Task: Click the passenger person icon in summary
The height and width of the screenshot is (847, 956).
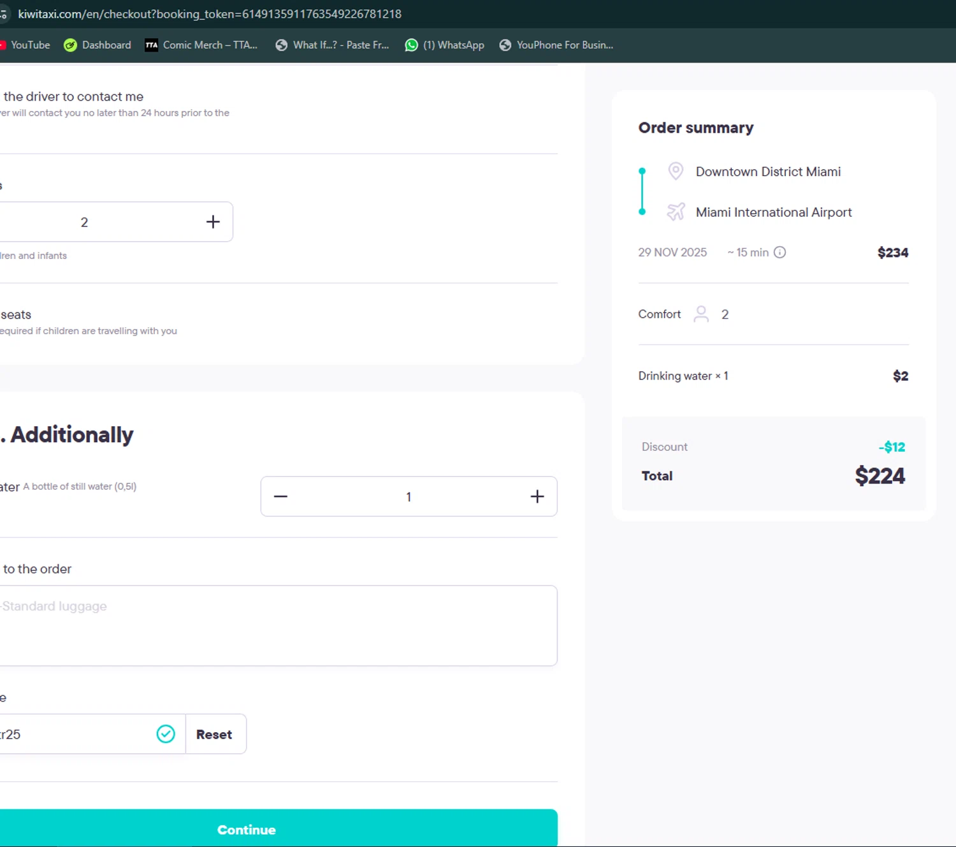Action: click(701, 314)
